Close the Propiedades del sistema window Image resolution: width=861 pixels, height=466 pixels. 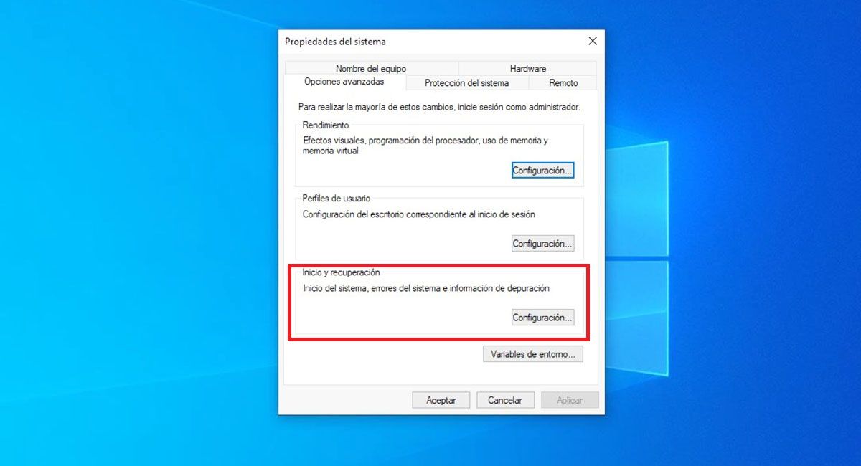[x=593, y=42]
